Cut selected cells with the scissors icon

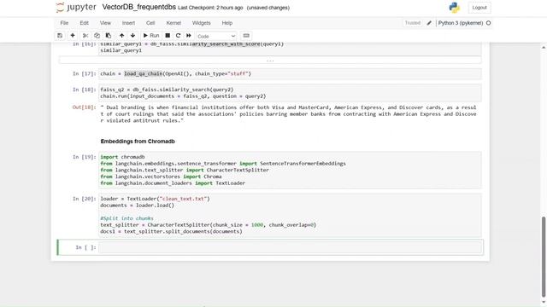pyautogui.click(x=85, y=36)
